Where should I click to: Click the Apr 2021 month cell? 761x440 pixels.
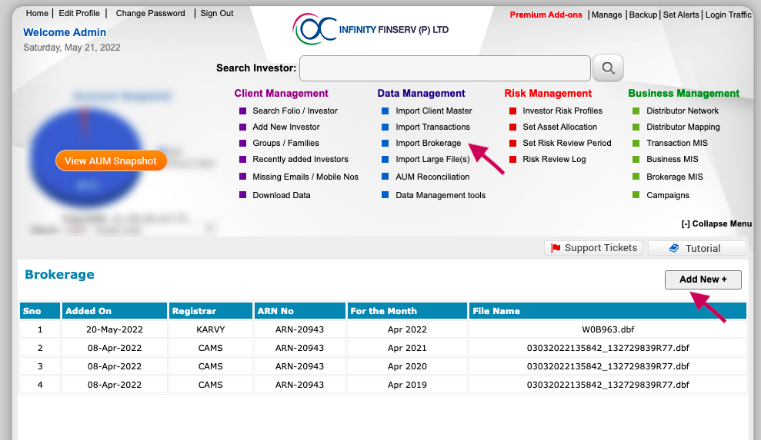(407, 348)
